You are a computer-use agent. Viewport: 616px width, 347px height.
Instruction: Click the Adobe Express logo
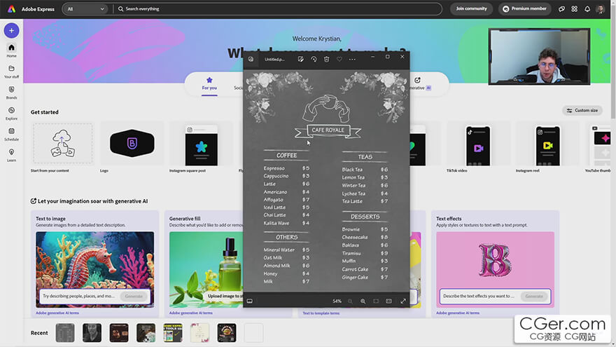tap(11, 8)
